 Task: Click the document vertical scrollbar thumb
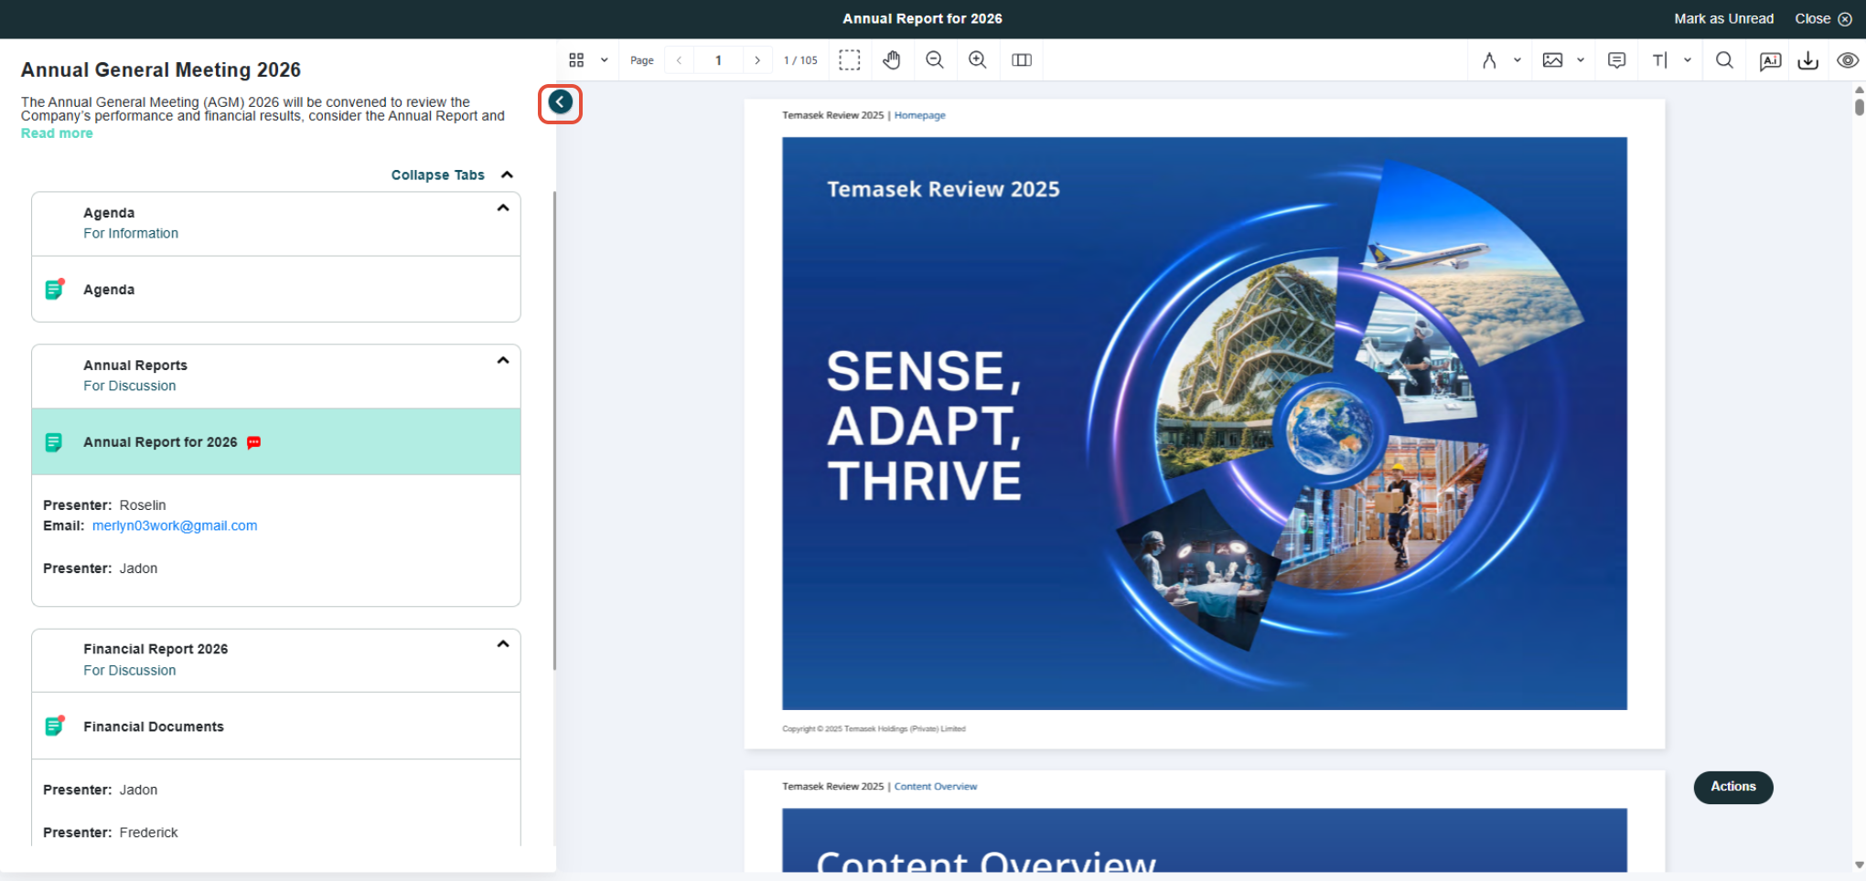click(1860, 106)
